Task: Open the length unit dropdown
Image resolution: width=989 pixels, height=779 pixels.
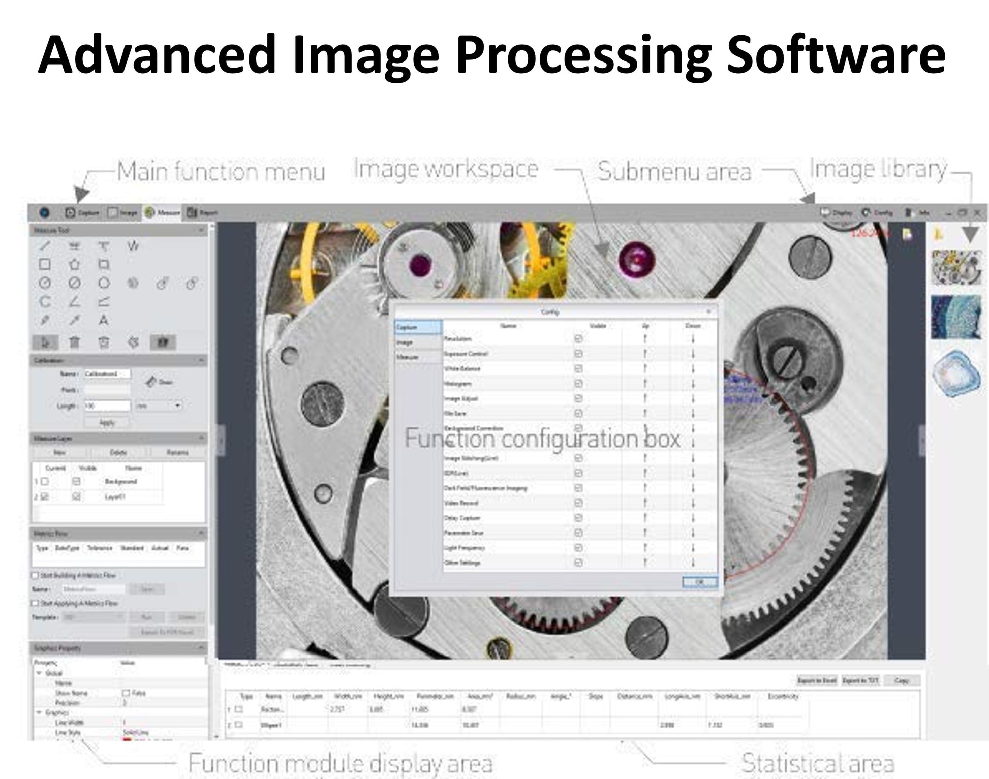Action: click(158, 406)
